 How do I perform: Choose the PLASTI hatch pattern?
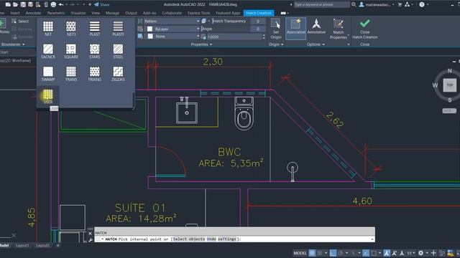pyautogui.click(x=118, y=29)
